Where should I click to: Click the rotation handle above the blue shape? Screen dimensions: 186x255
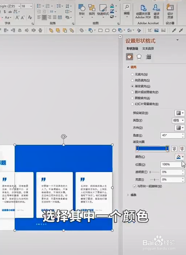pyautogui.click(x=64, y=137)
